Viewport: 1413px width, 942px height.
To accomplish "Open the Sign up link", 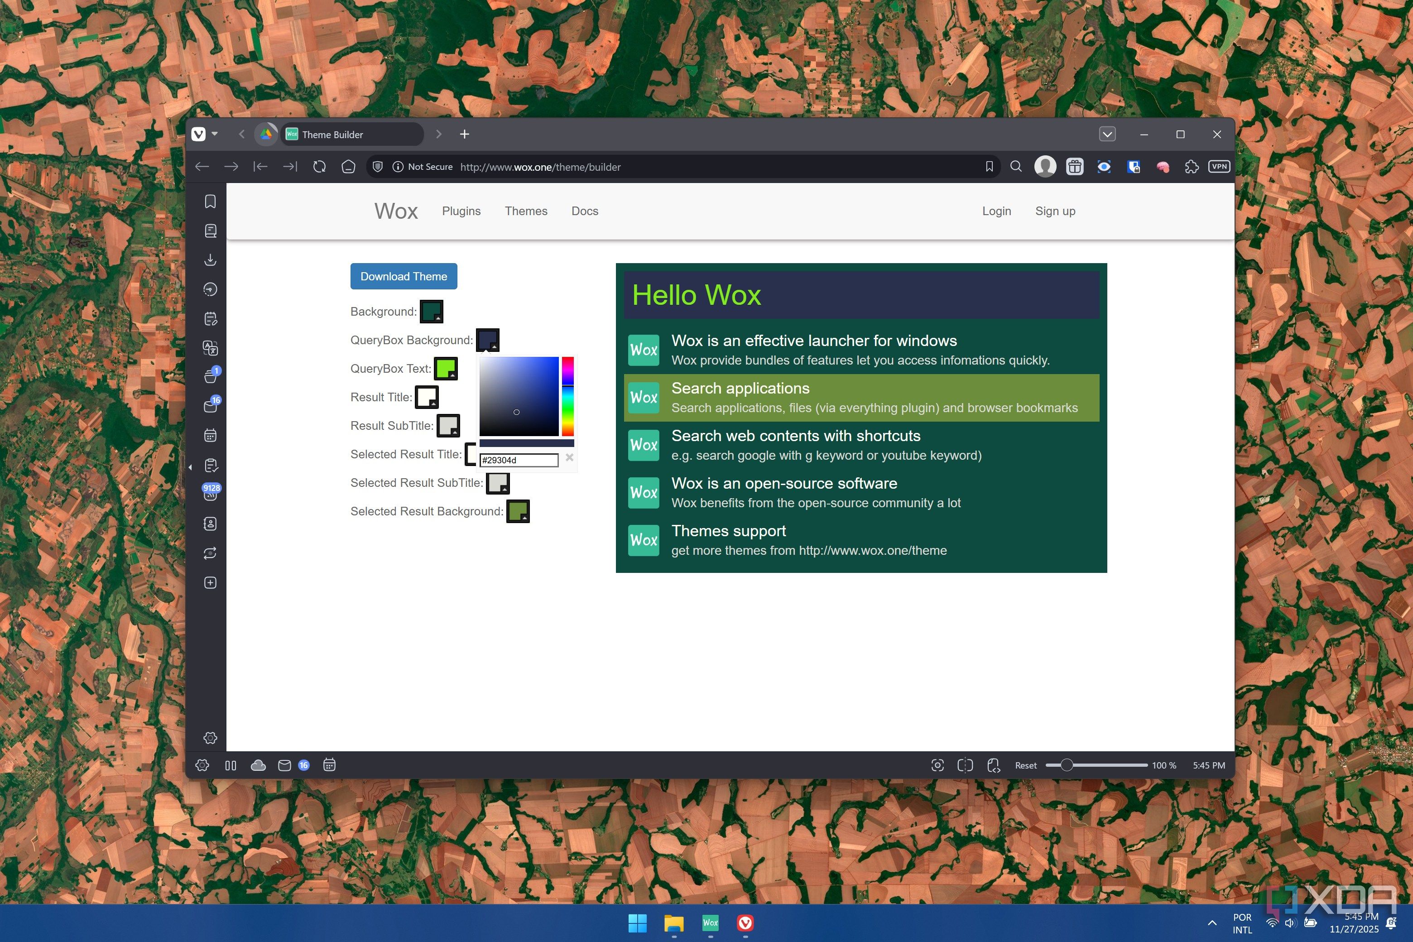I will [1055, 211].
